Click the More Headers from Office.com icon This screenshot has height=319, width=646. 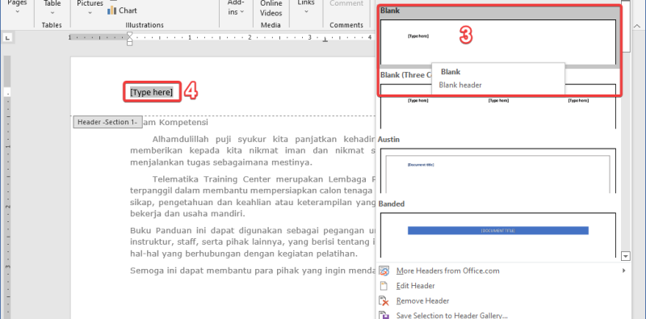coord(384,271)
